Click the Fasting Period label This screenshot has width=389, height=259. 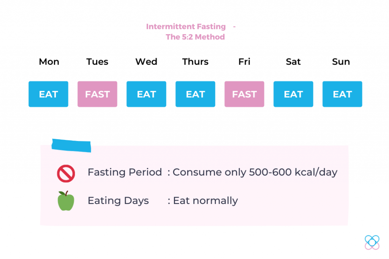[125, 172]
